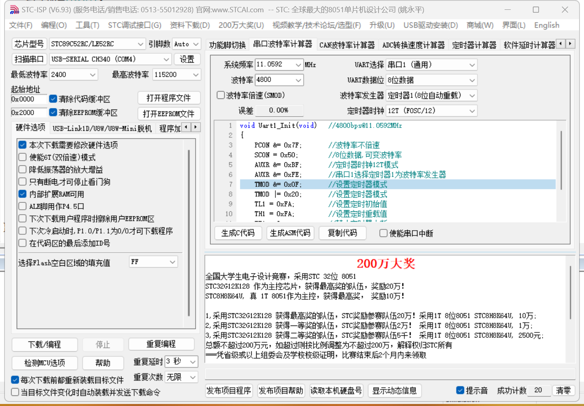Image resolution: width=584 pixels, height=406 pixels.
Task: Check 降低振荡器的放大增益 option
Action: [23, 169]
